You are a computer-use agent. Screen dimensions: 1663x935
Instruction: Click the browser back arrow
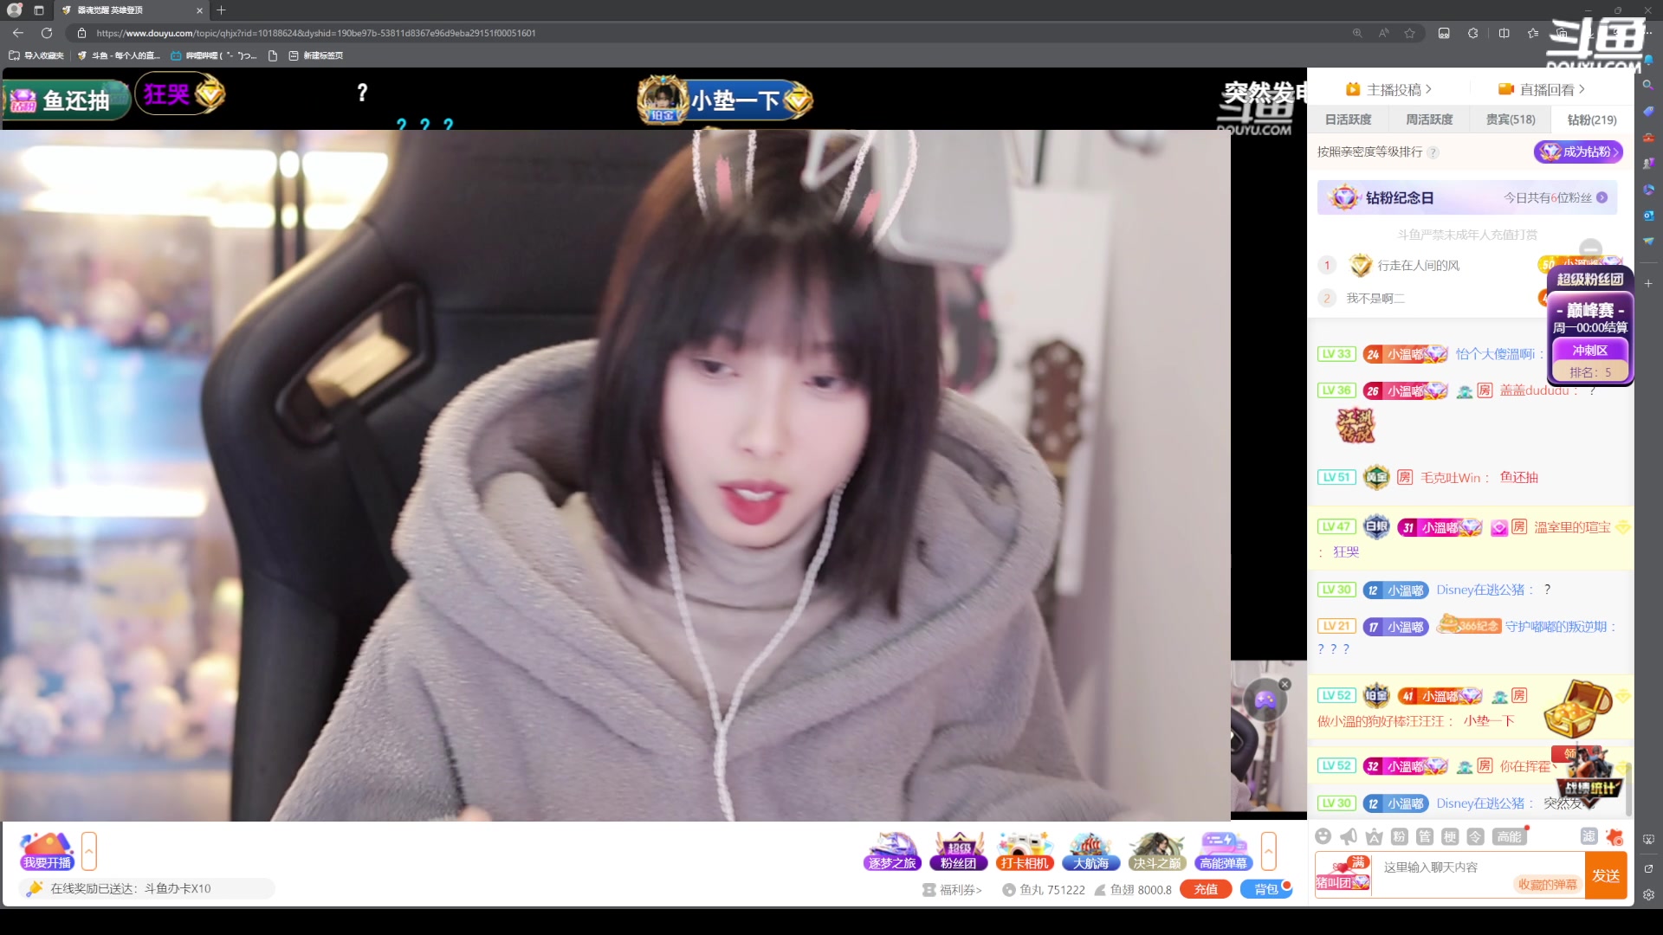tap(18, 33)
